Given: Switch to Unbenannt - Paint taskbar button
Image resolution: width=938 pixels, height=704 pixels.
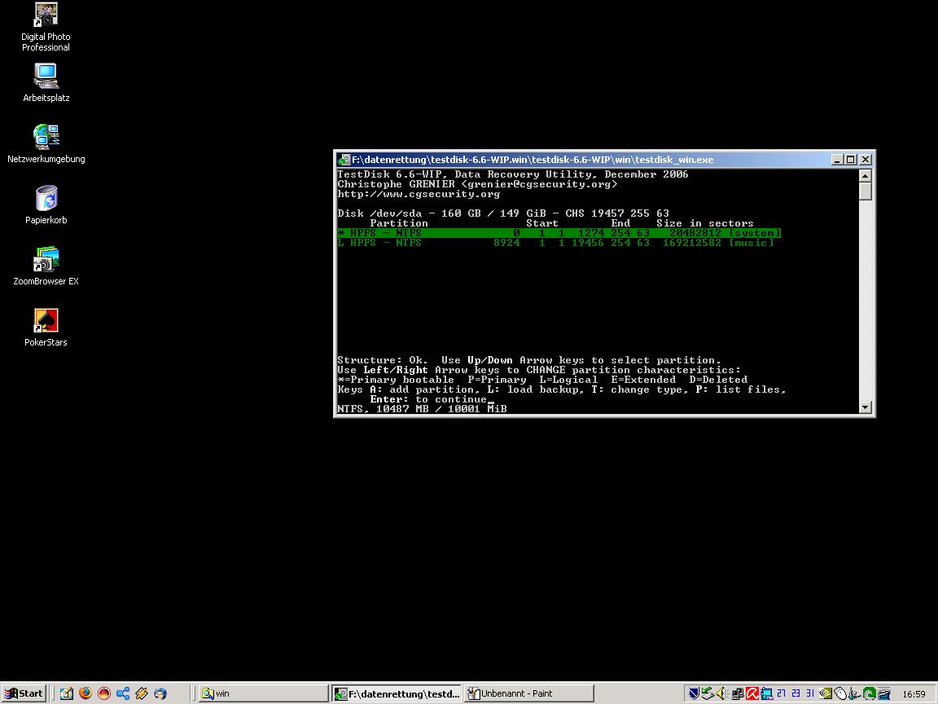Looking at the screenshot, I should coord(528,693).
